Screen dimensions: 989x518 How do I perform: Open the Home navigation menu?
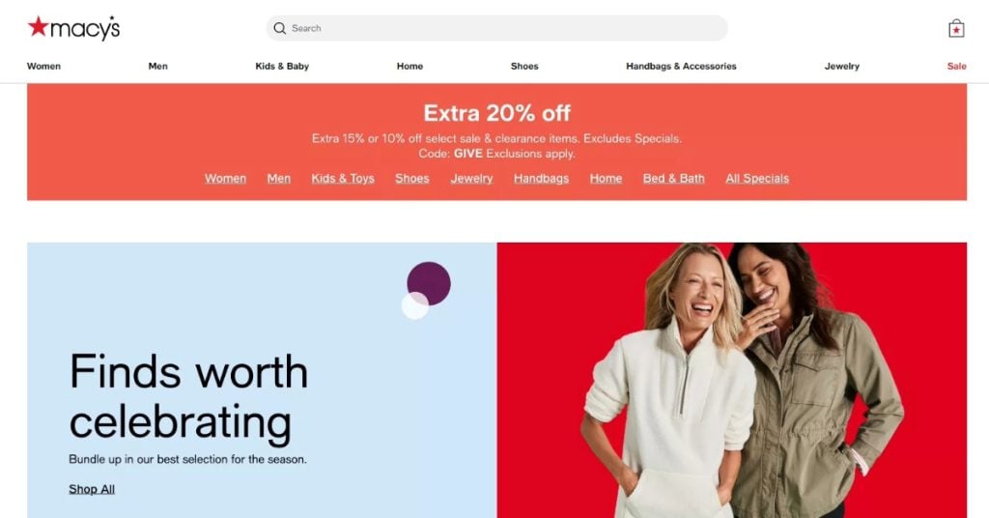click(410, 67)
